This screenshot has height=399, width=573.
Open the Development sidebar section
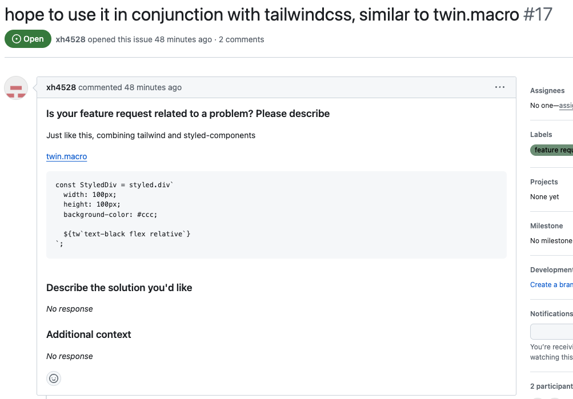coord(551,270)
